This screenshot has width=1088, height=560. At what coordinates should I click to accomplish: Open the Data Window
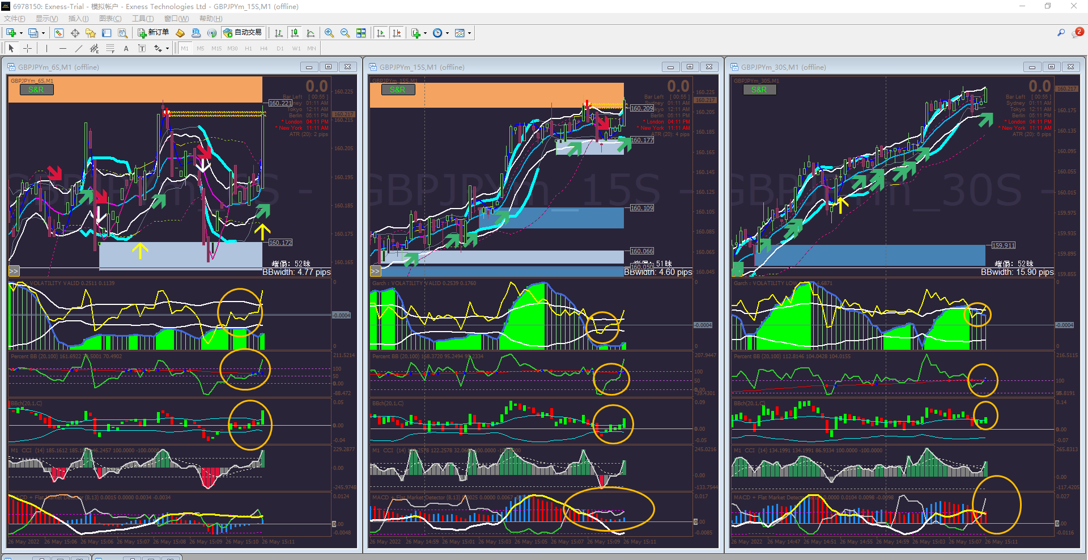tap(75, 33)
